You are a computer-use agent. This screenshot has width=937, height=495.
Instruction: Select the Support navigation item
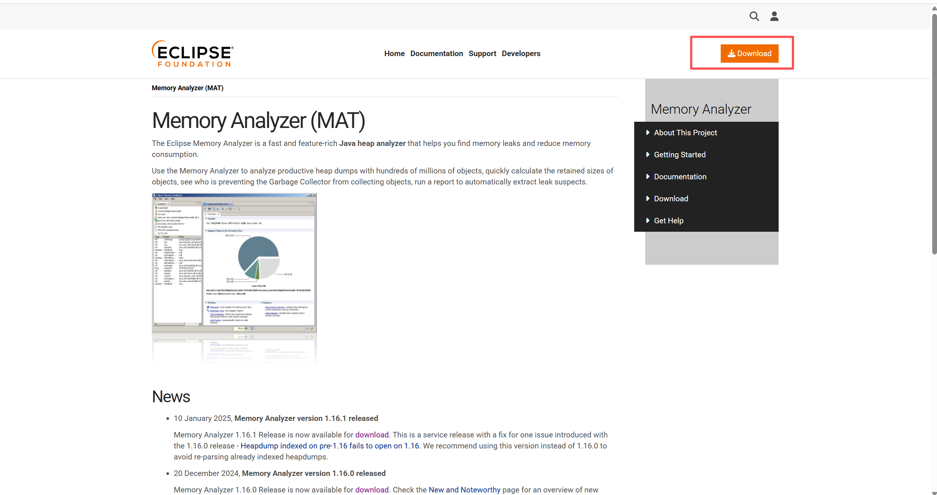pyautogui.click(x=482, y=54)
